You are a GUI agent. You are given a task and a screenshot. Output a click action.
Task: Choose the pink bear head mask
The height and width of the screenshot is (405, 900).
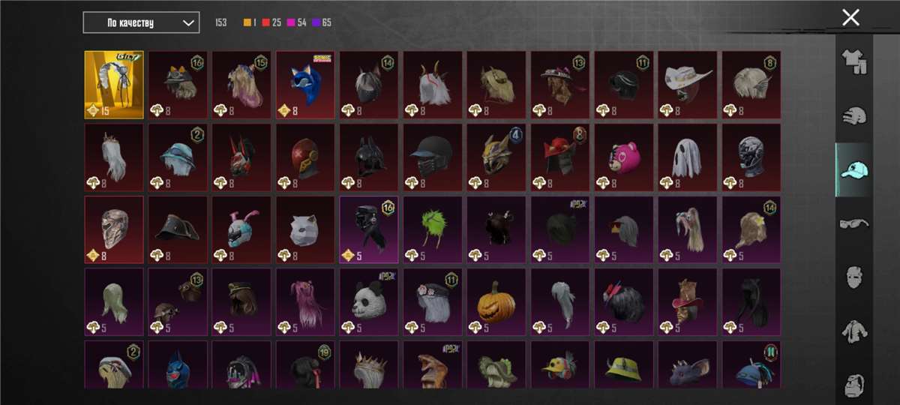click(x=624, y=157)
